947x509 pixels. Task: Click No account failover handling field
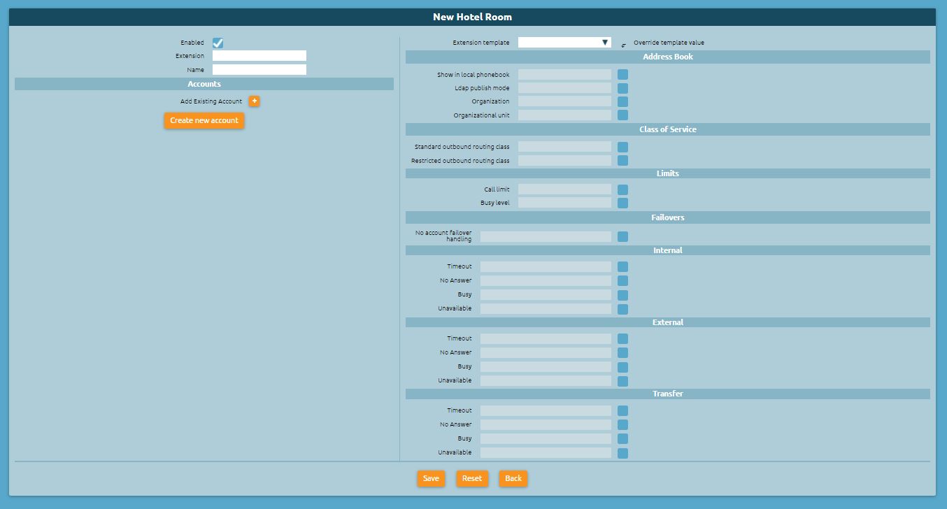[x=546, y=237]
